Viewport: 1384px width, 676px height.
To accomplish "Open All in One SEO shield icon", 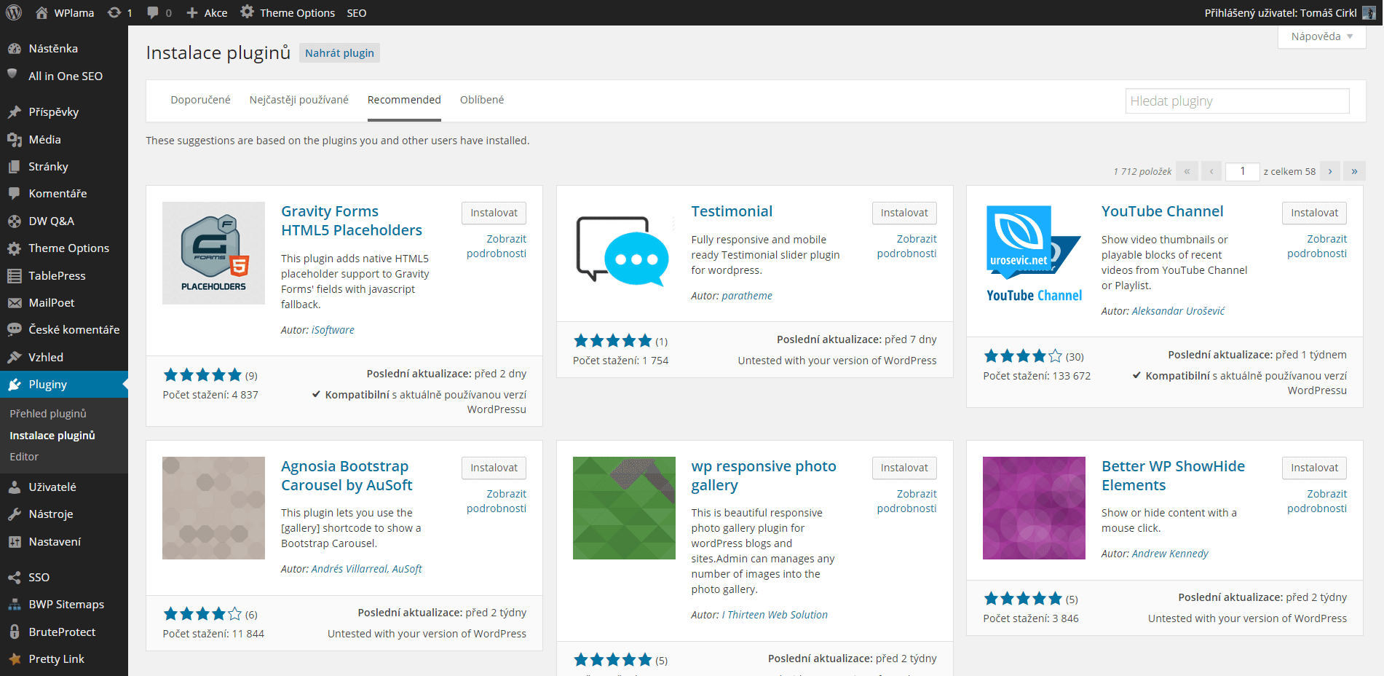I will [12, 74].
